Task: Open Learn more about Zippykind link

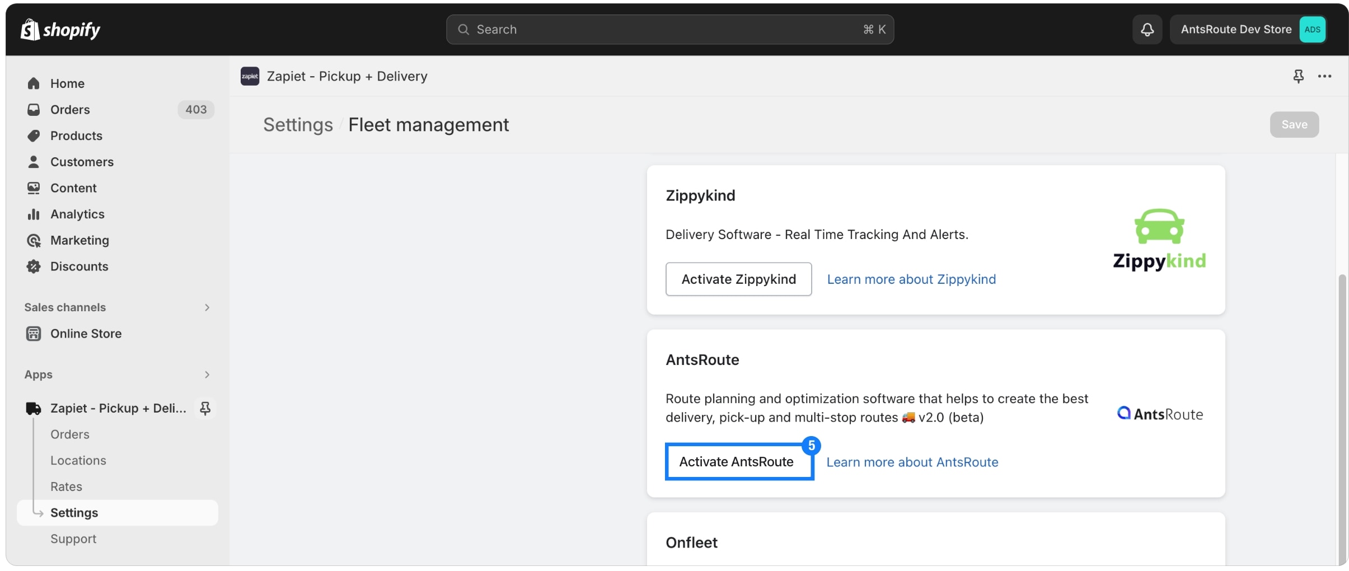Action: [x=911, y=279]
